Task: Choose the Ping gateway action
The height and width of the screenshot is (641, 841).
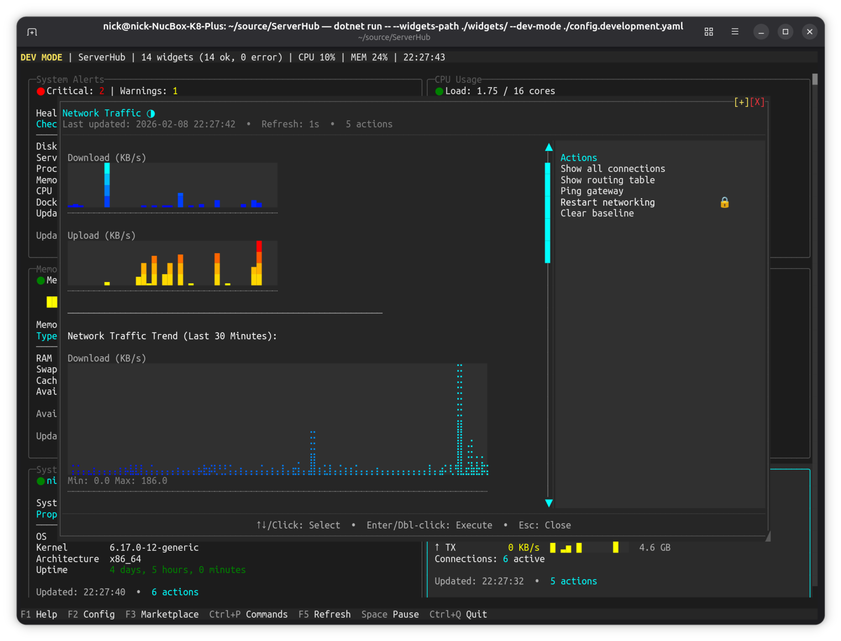Action: [x=592, y=191]
